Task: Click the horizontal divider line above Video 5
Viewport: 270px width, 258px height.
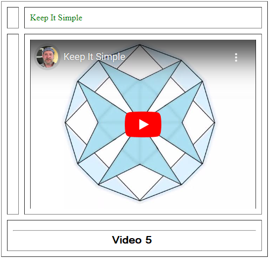Action: click(x=134, y=231)
